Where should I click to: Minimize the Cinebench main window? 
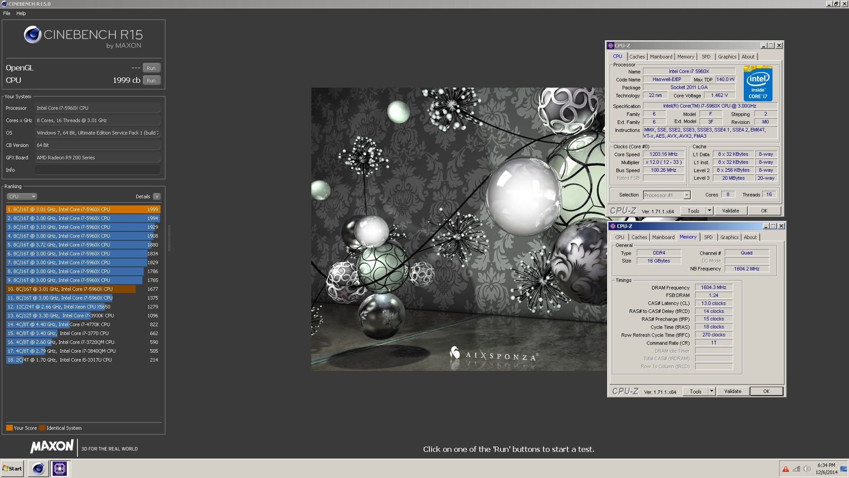(x=829, y=4)
